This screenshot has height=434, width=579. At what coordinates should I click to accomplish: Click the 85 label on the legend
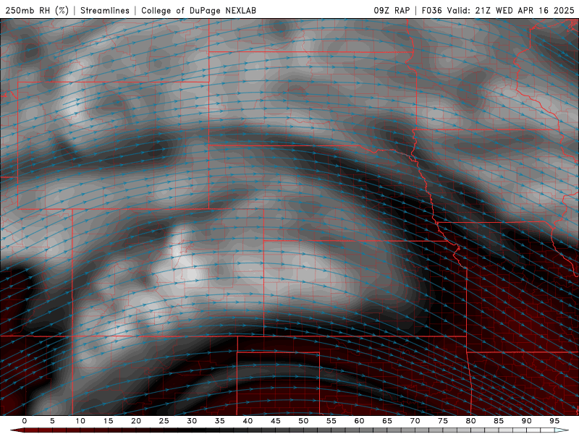coord(499,421)
